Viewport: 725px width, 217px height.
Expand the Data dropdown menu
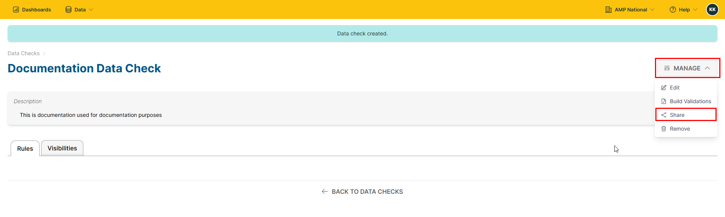(x=79, y=10)
